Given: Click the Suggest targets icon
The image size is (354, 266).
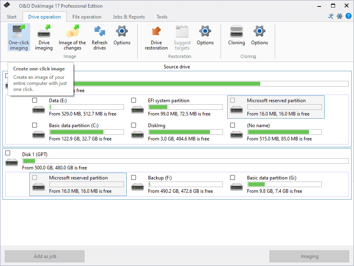Looking at the screenshot, I should (182, 31).
